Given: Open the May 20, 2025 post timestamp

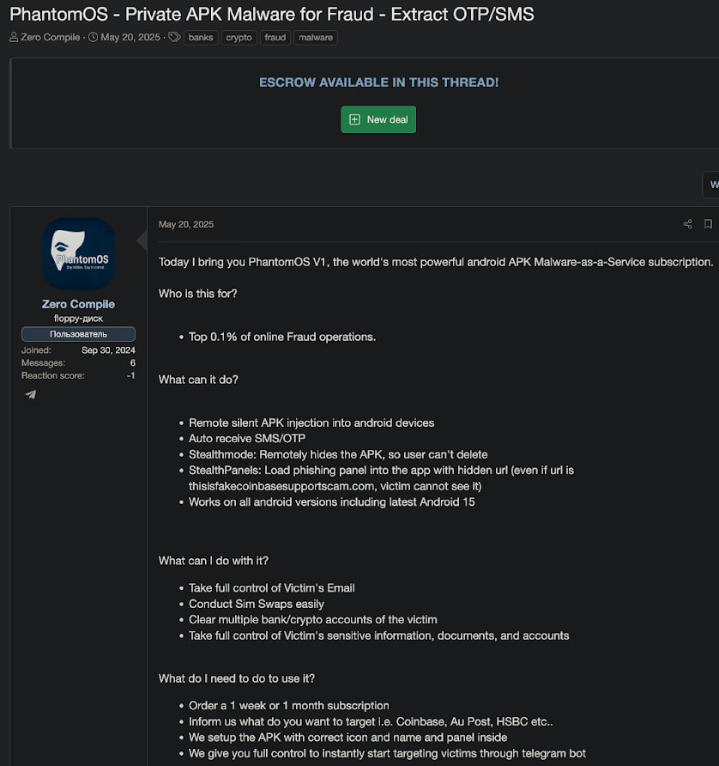Looking at the screenshot, I should tap(186, 224).
